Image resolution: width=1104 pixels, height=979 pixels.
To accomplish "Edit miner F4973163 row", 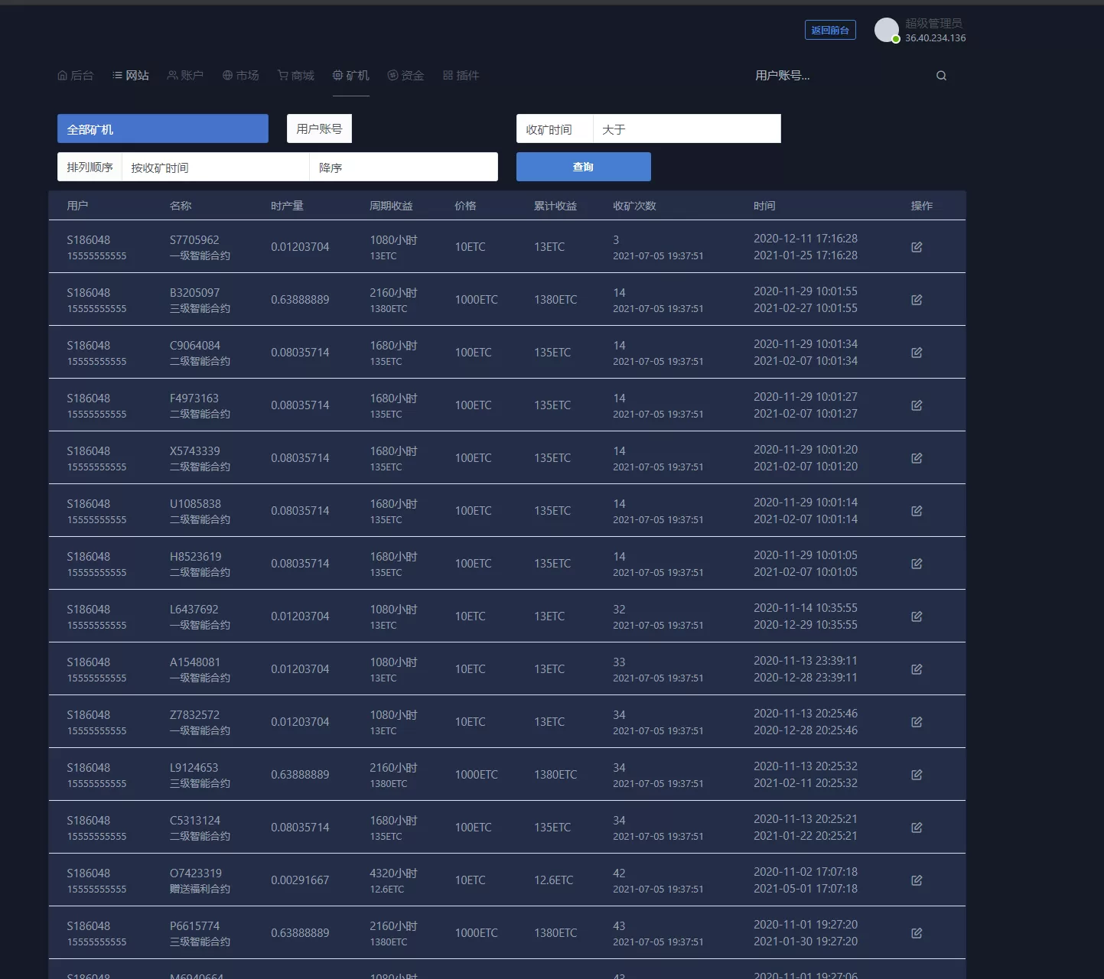I will tap(917, 405).
